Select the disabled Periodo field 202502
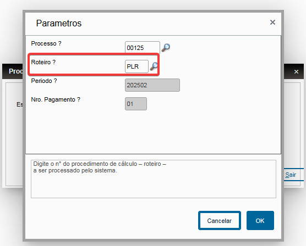 [152, 85]
